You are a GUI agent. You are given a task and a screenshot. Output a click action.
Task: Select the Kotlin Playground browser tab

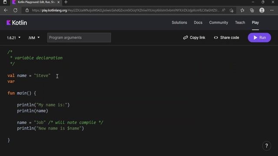tap(36, 2)
